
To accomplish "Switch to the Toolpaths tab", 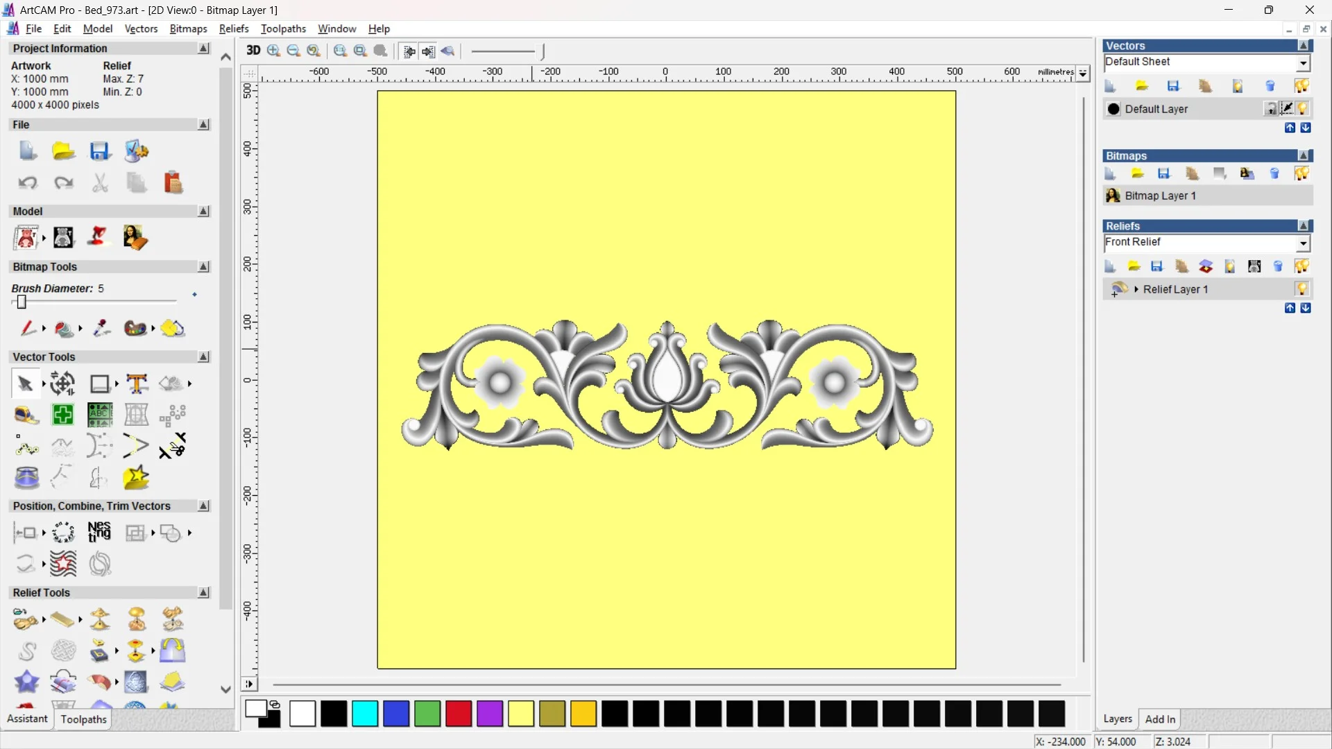I will (x=83, y=719).
